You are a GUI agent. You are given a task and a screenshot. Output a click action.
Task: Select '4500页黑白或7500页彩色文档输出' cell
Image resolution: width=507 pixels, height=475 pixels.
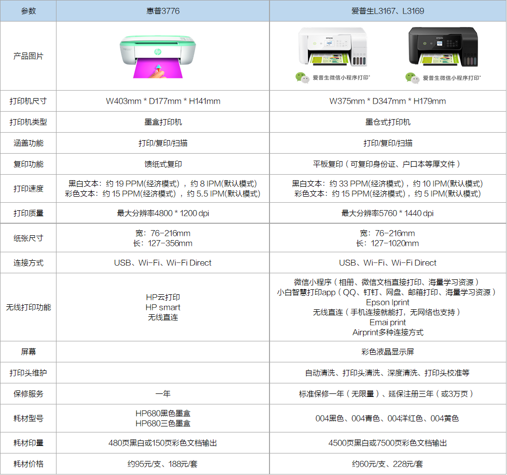click(x=387, y=442)
